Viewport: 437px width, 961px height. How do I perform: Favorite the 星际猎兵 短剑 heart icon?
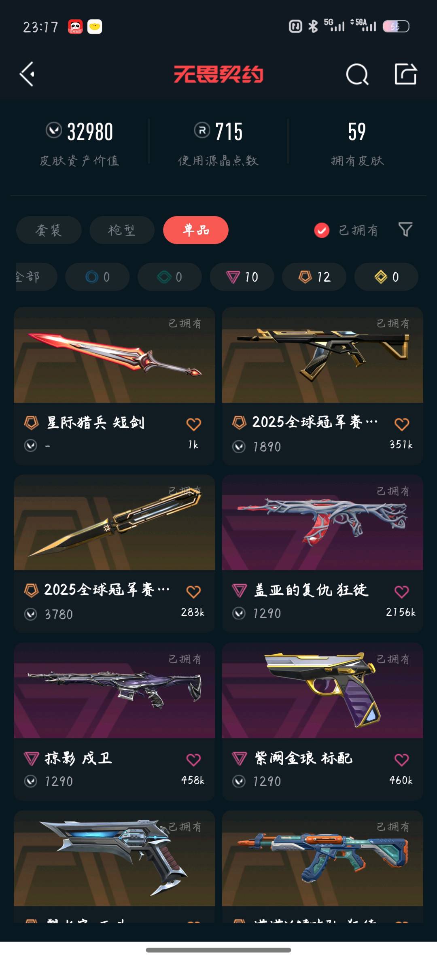193,424
